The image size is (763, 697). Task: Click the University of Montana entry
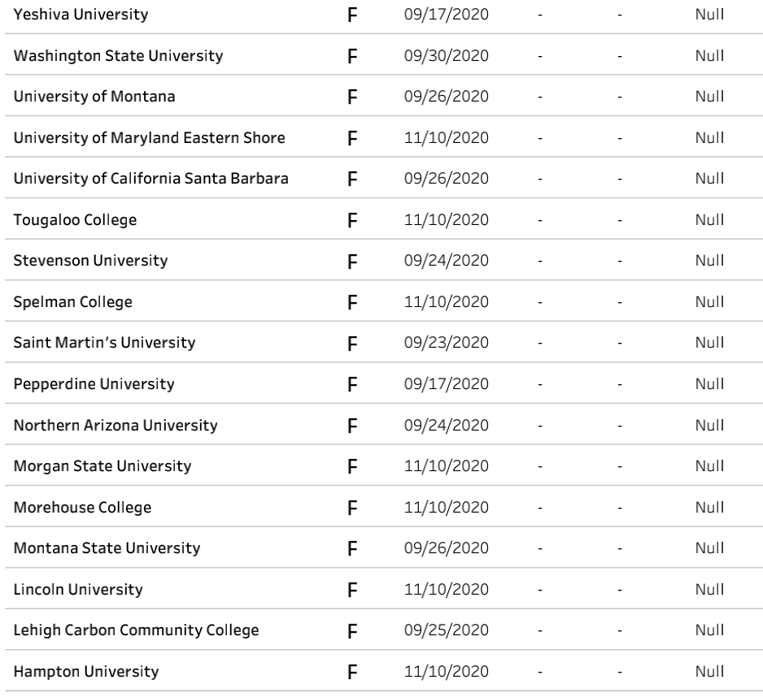pos(94,97)
